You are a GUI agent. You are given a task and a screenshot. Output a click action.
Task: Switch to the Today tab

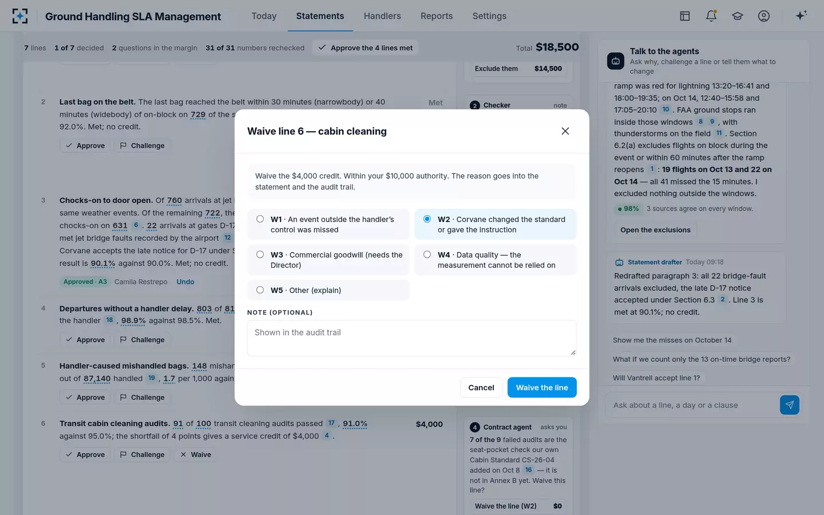(264, 16)
